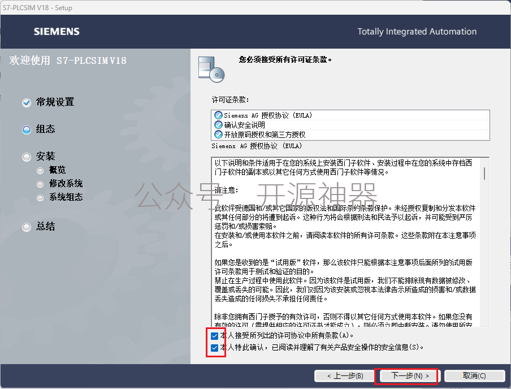Click the Totally Integrated Automation header text

point(417,32)
